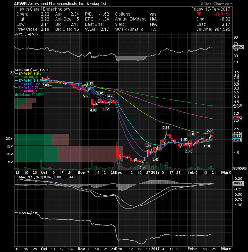Click the VWAP 2.17 value
The width and height of the screenshot is (248, 252).
(105, 29)
